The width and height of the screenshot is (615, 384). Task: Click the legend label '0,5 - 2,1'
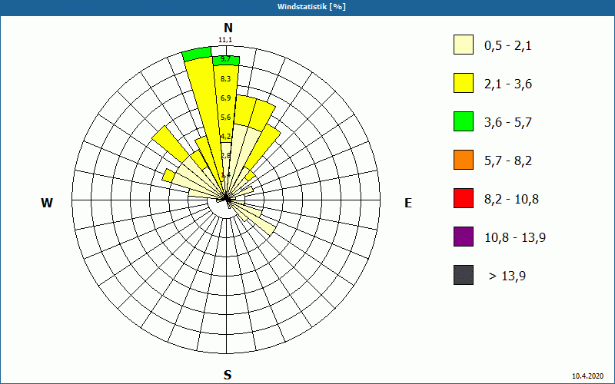[x=508, y=46]
